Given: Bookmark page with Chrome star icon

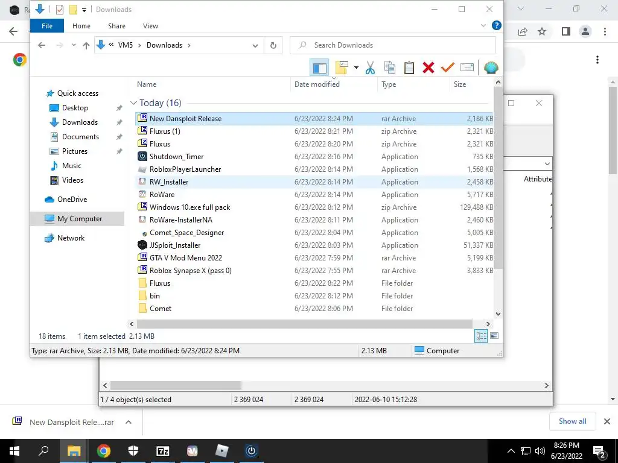Looking at the screenshot, I should click(x=542, y=31).
